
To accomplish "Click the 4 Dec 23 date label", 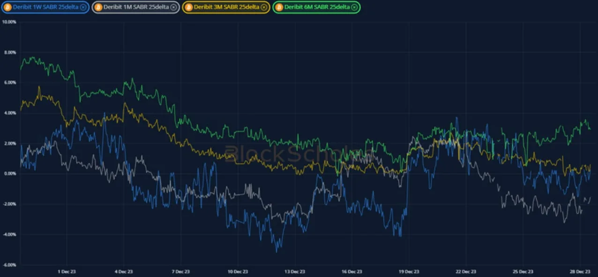I will [124, 271].
